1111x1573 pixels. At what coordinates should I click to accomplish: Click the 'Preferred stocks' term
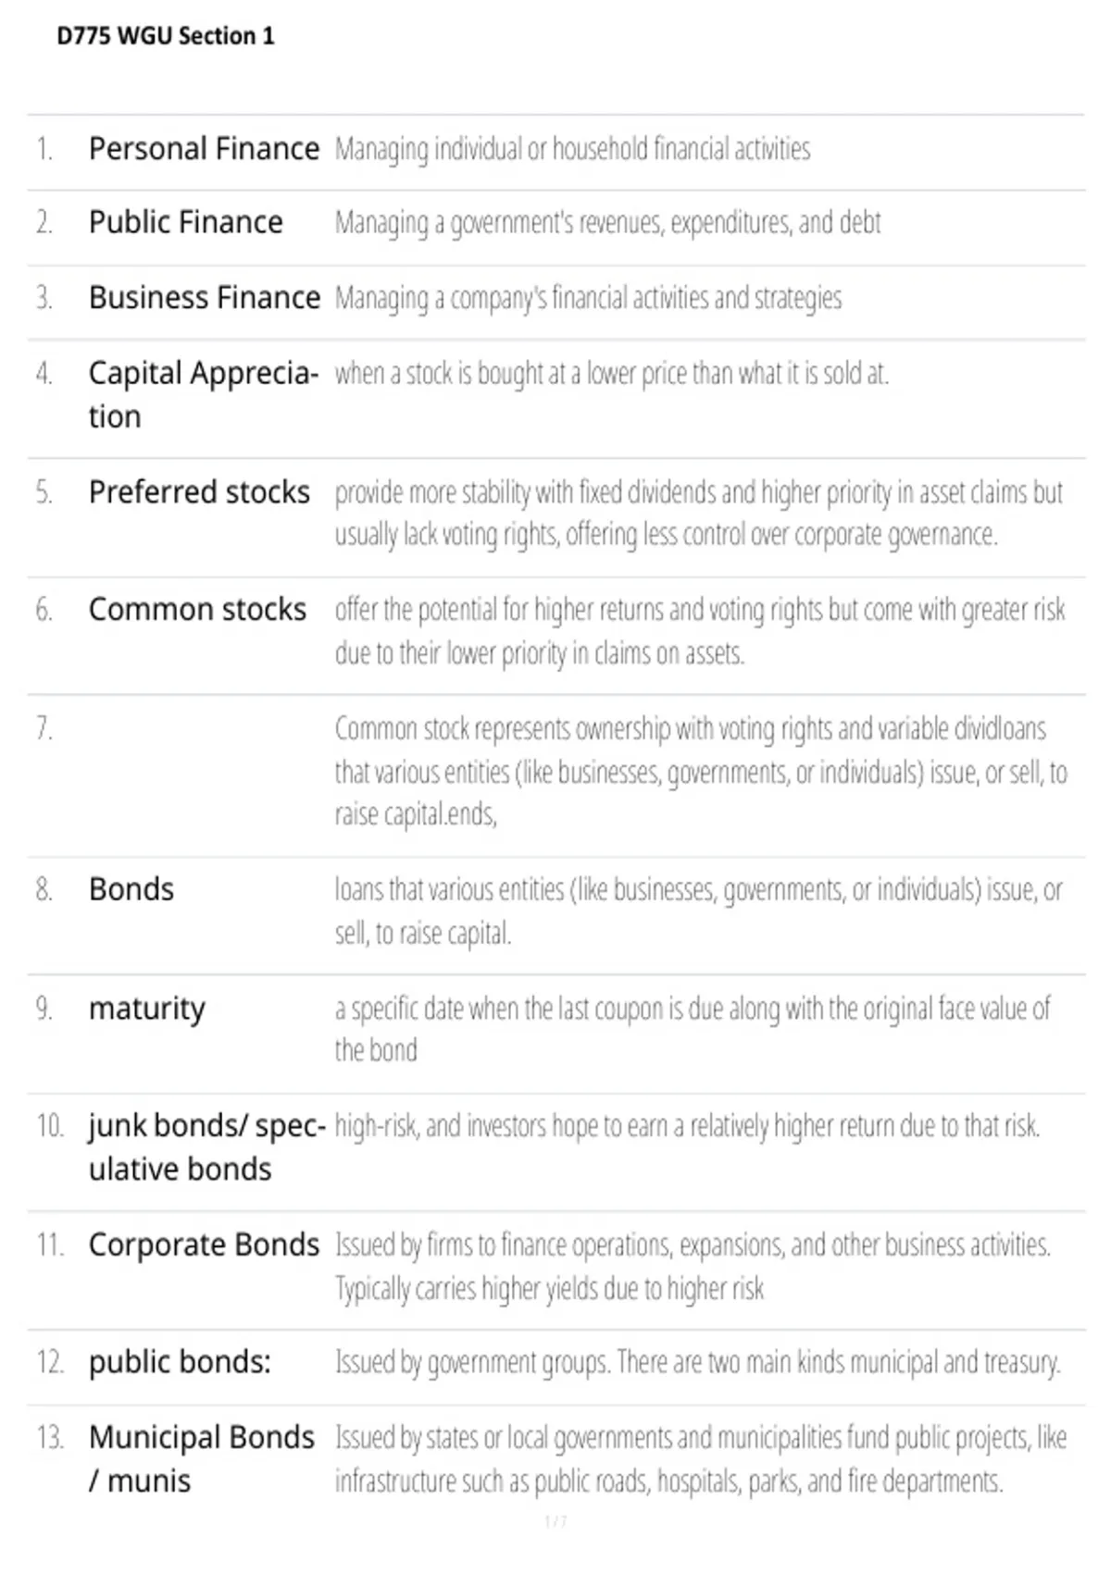[199, 492]
